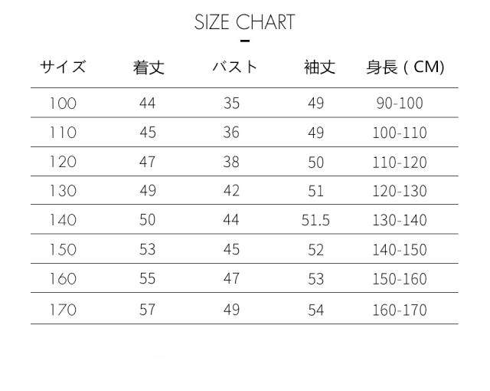Select the サイズ column header

(x=63, y=67)
